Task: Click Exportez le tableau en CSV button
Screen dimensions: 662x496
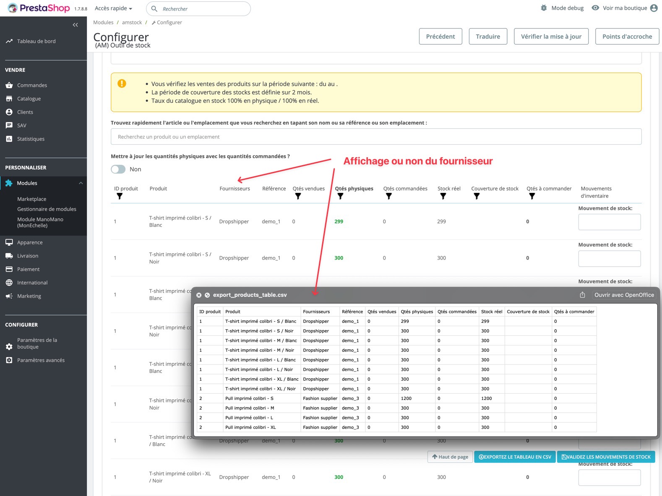Action: (x=515, y=457)
